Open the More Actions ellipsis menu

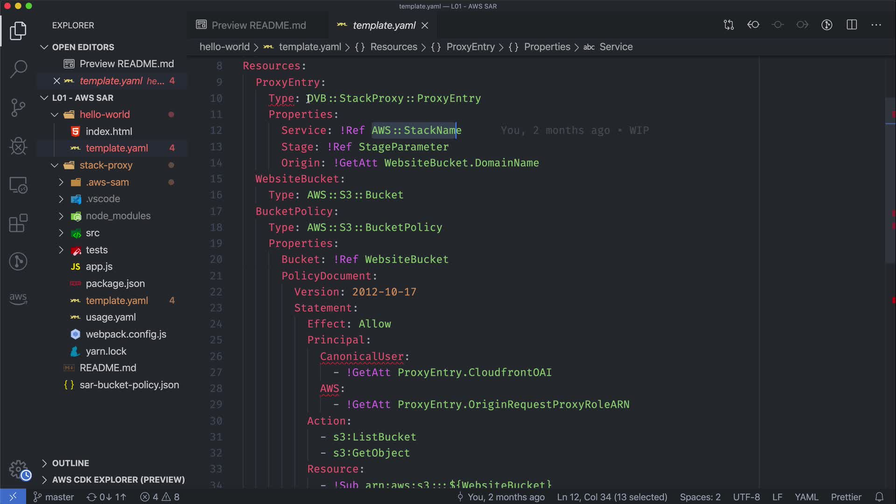(x=876, y=25)
